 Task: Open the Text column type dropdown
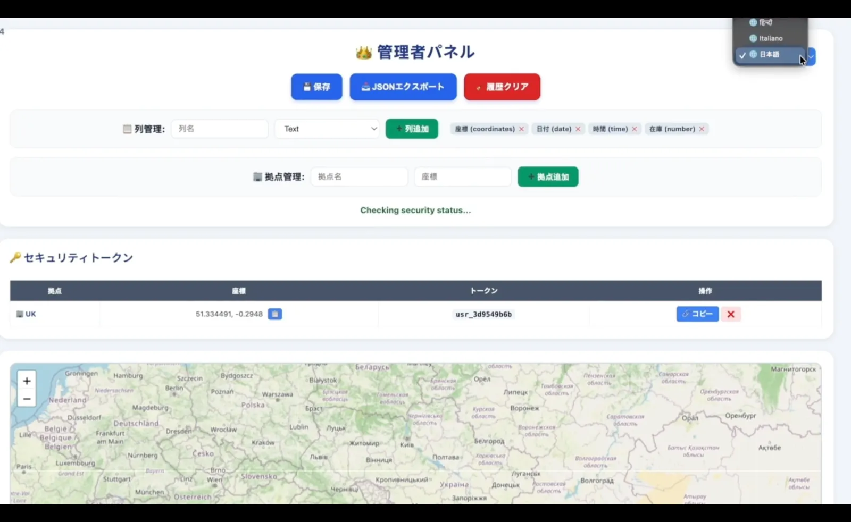[327, 129]
